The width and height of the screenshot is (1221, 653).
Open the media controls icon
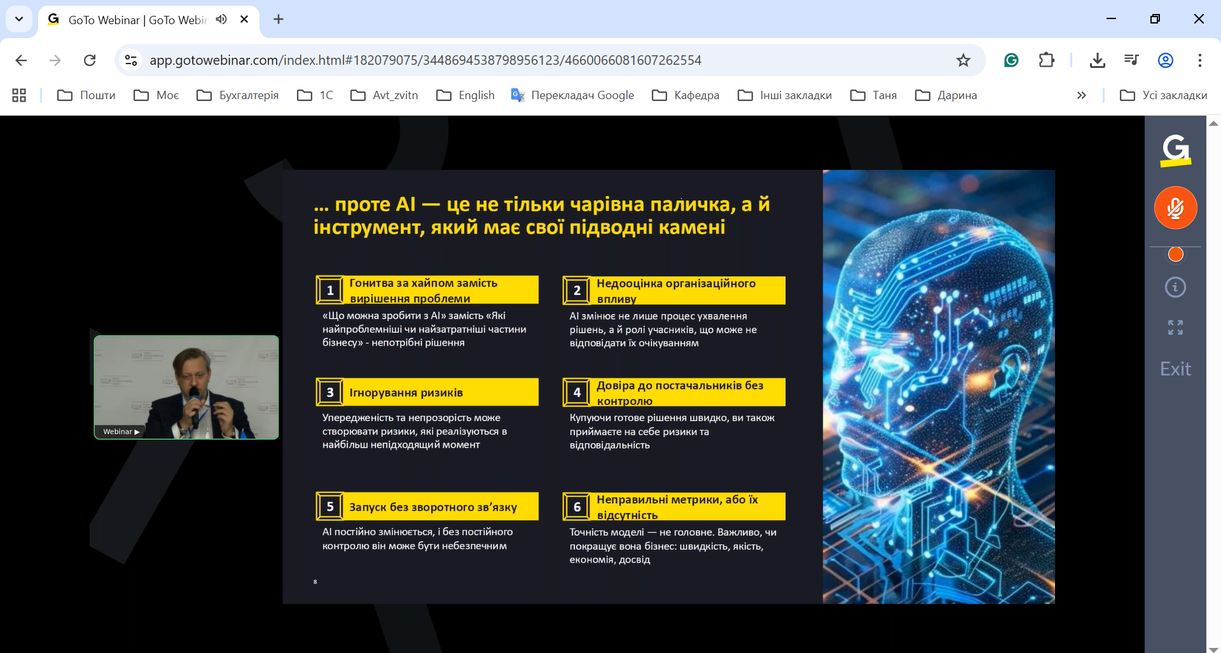pyautogui.click(x=1131, y=60)
